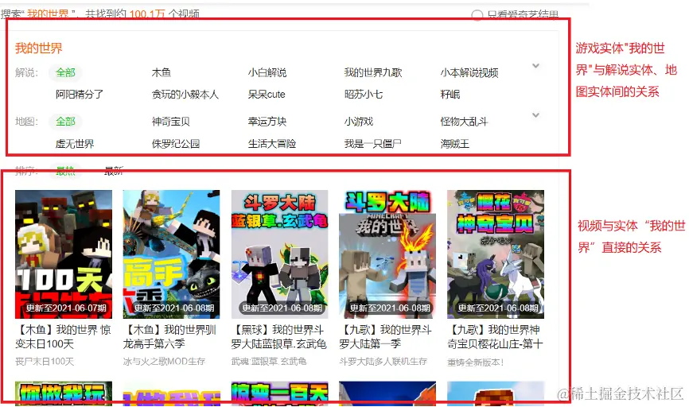Click subtitle text 冰与火之歌MOD生存
This screenshot has height=407, width=689.
tap(165, 362)
